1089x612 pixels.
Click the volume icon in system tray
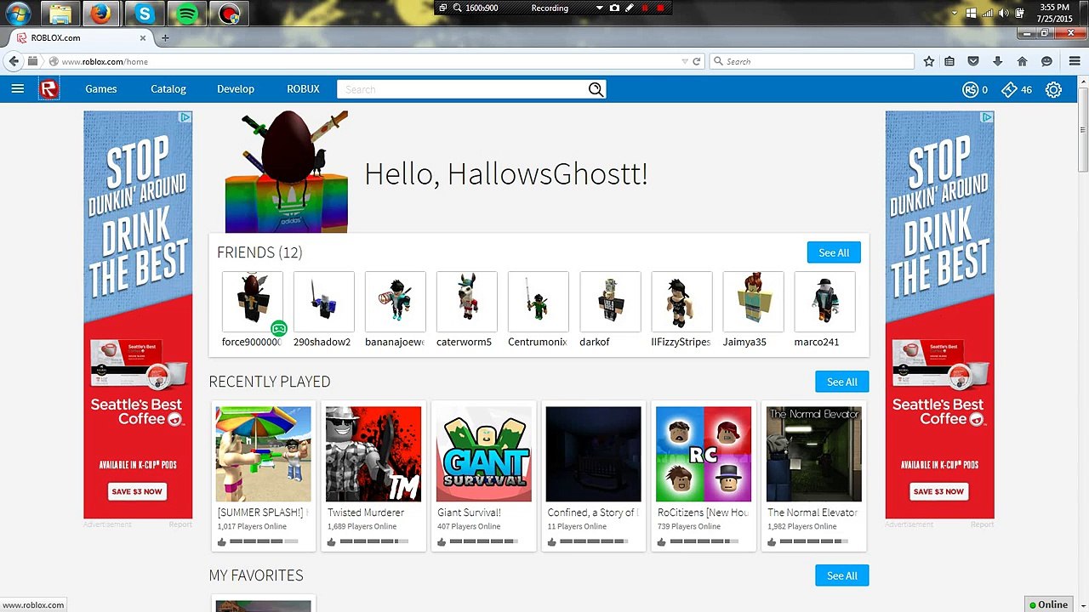1004,14
